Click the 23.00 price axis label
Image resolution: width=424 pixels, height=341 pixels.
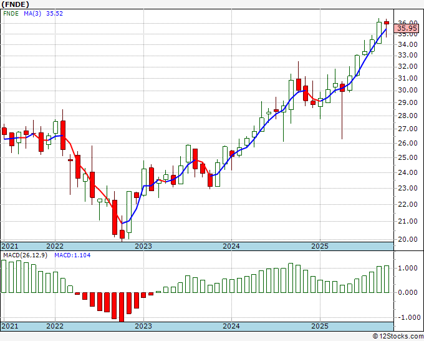(408, 188)
